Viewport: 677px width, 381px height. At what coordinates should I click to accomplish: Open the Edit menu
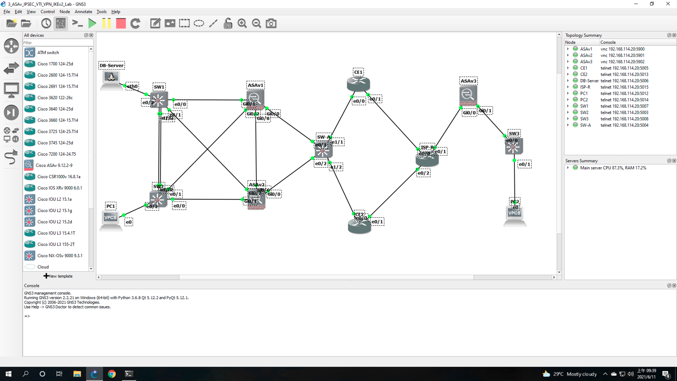click(x=18, y=12)
